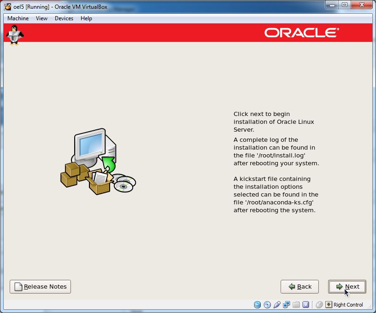The width and height of the screenshot is (376, 313).
Task: Click the VirtualBox icon in the title bar
Action: (x=8, y=6)
